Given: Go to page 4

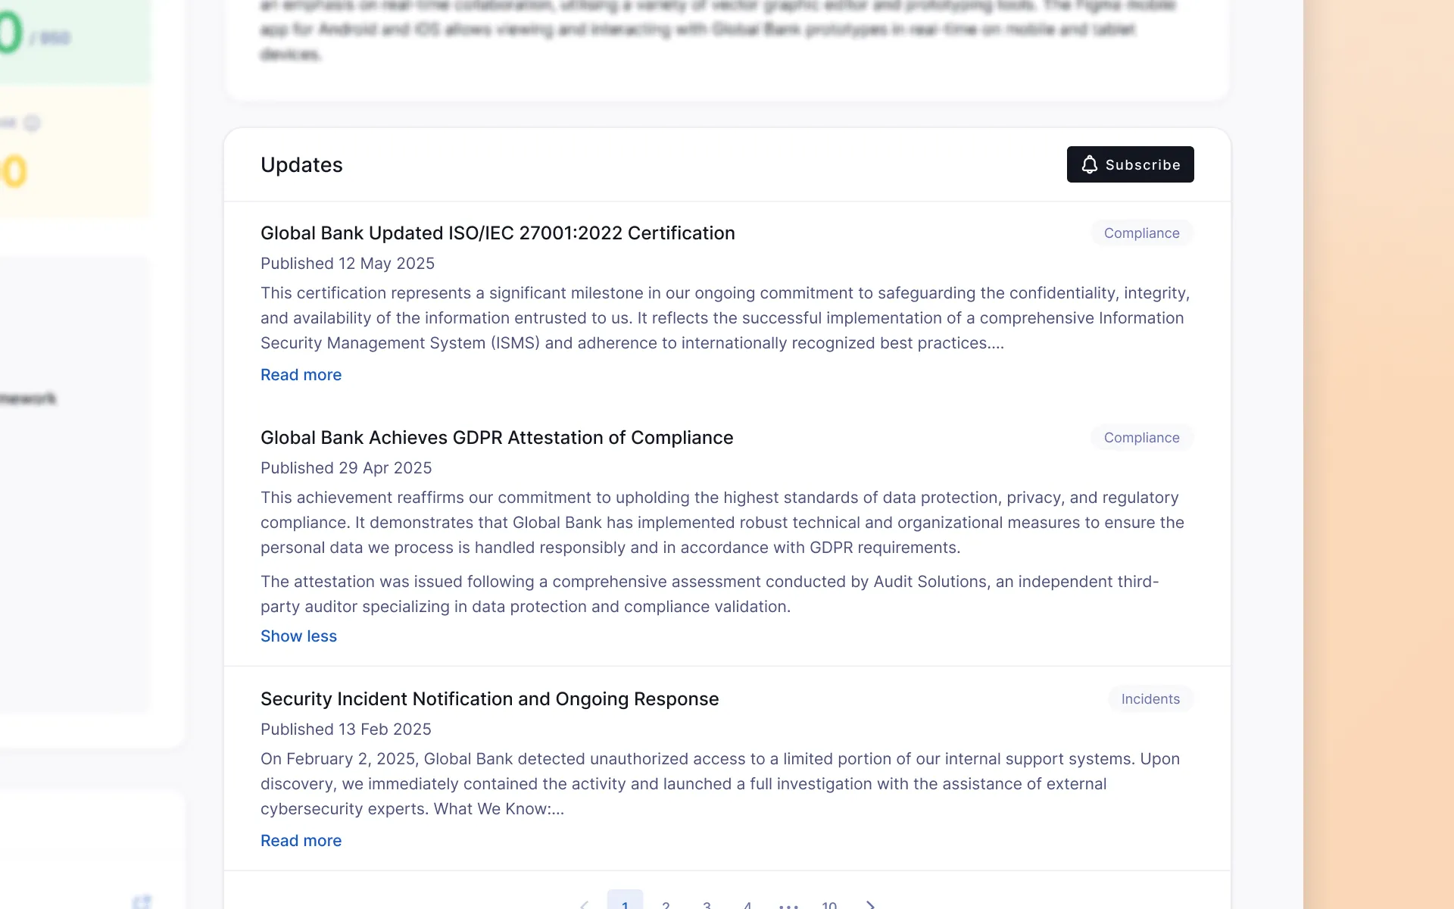Looking at the screenshot, I should [747, 904].
